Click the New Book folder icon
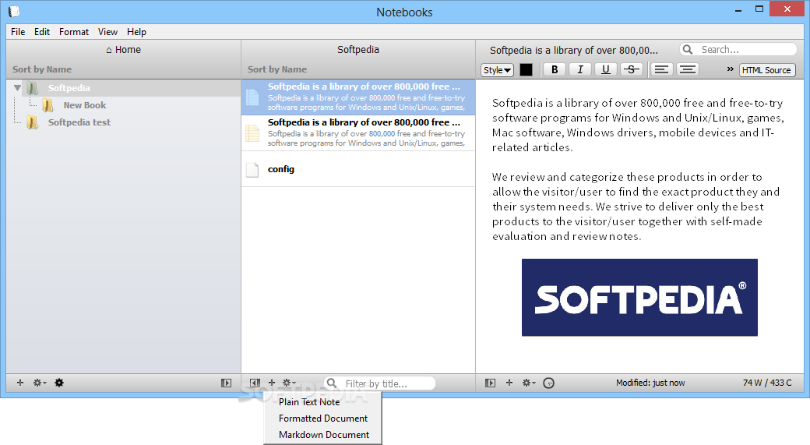Screen dimensions: 810x445 (x=48, y=105)
